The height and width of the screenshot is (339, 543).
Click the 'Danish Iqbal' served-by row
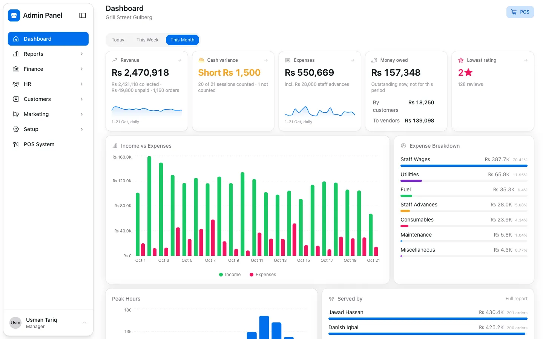click(x=428, y=330)
